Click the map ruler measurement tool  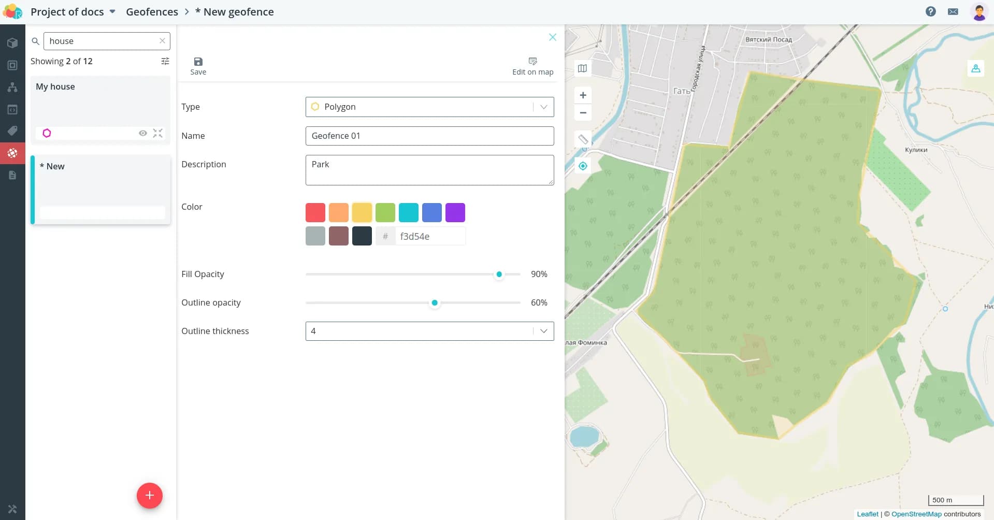(x=583, y=139)
